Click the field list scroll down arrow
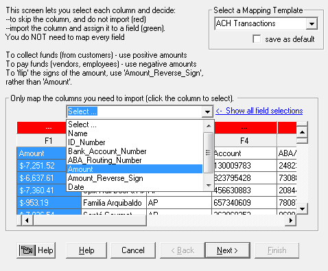 [x=209, y=185]
